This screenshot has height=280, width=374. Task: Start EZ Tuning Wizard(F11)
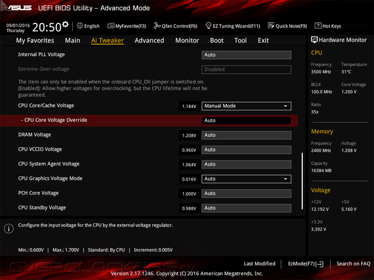(233, 26)
